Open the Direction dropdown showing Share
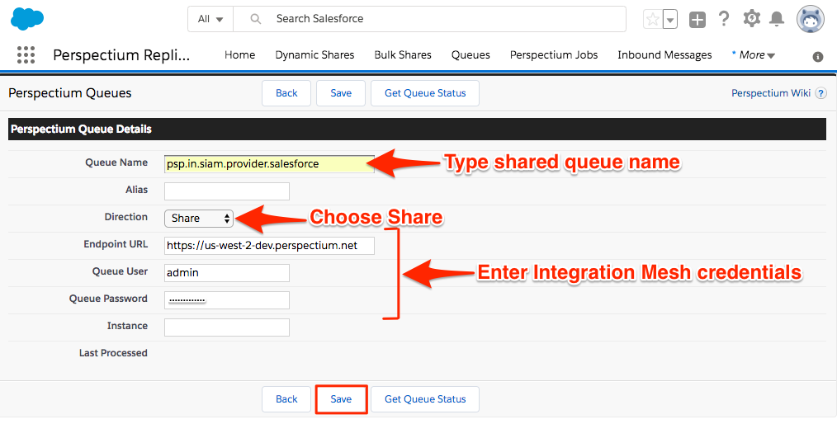The height and width of the screenshot is (424, 837). (199, 218)
